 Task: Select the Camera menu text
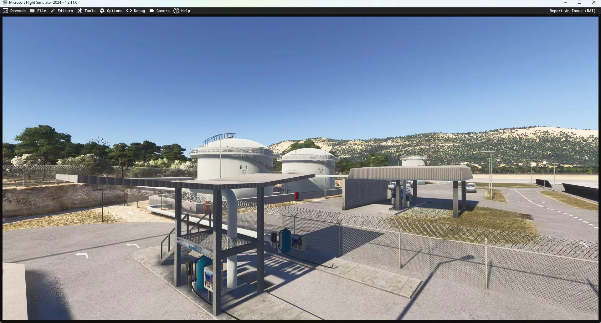(163, 11)
